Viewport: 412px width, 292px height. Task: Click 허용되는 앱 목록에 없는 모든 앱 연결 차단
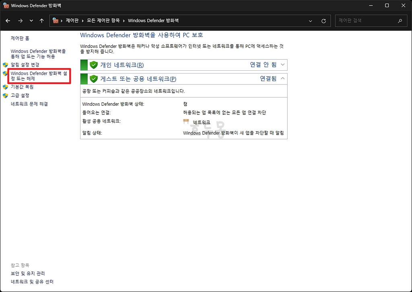pos(225,112)
